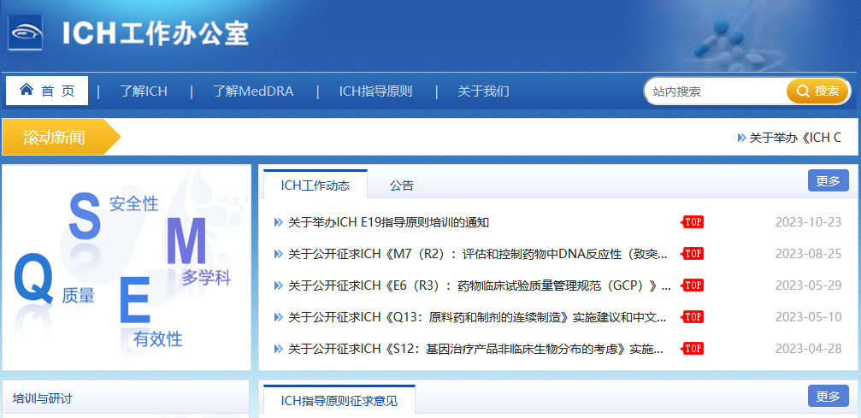Screen dimensions: 861x418
Task: Open the 首页 home tab
Action: coord(47,91)
